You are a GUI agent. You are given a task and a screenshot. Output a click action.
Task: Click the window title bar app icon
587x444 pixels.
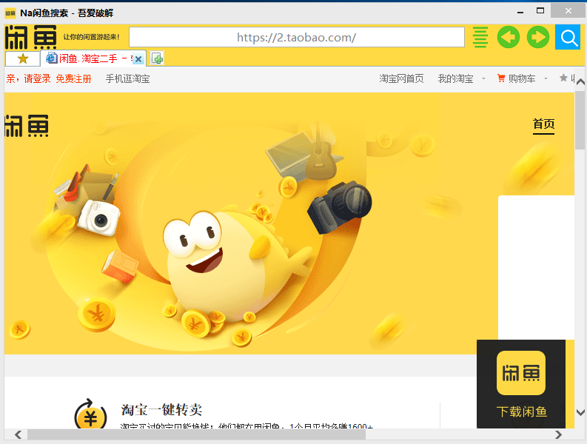tap(10, 13)
